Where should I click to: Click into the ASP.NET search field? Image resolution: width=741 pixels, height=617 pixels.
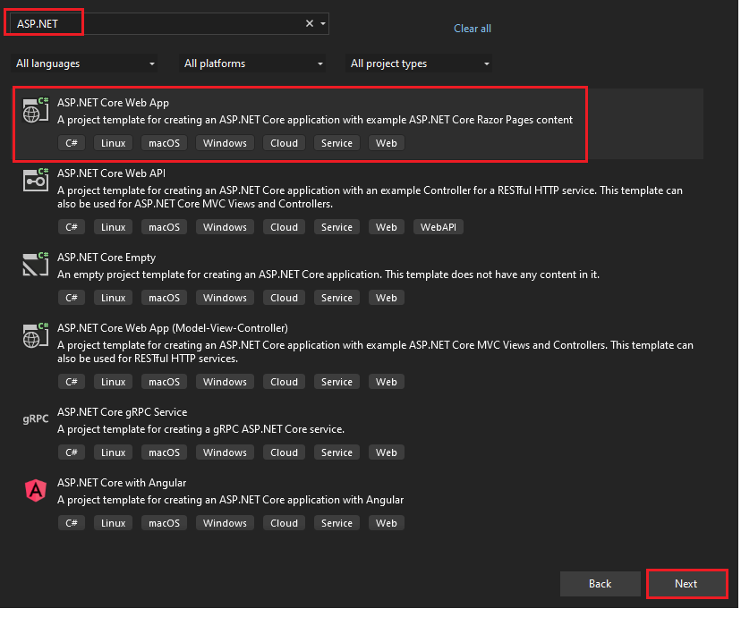(169, 23)
